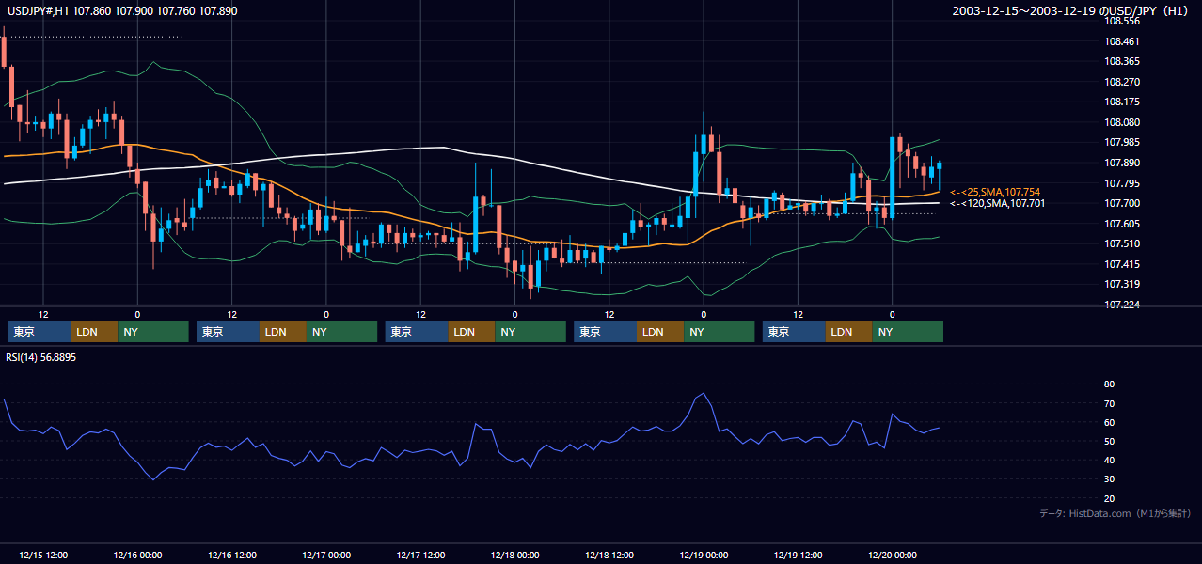Click price axis label 108.175

pyautogui.click(x=1122, y=102)
